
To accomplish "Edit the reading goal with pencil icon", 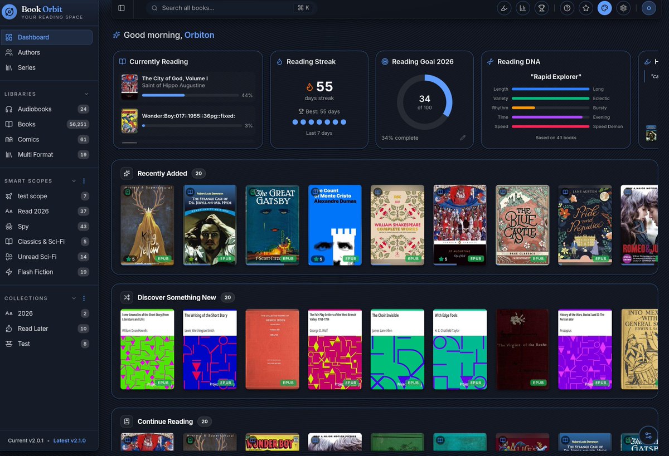I will point(463,138).
